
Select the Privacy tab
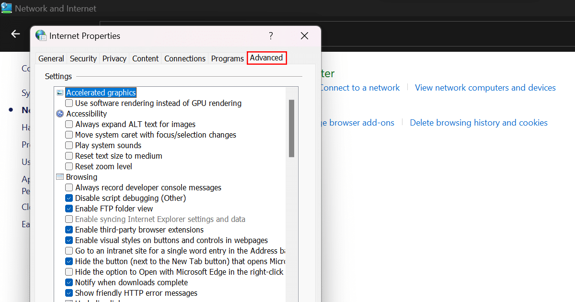pos(115,58)
